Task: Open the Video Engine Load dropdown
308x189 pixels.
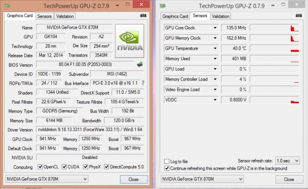Action: tap(215, 90)
